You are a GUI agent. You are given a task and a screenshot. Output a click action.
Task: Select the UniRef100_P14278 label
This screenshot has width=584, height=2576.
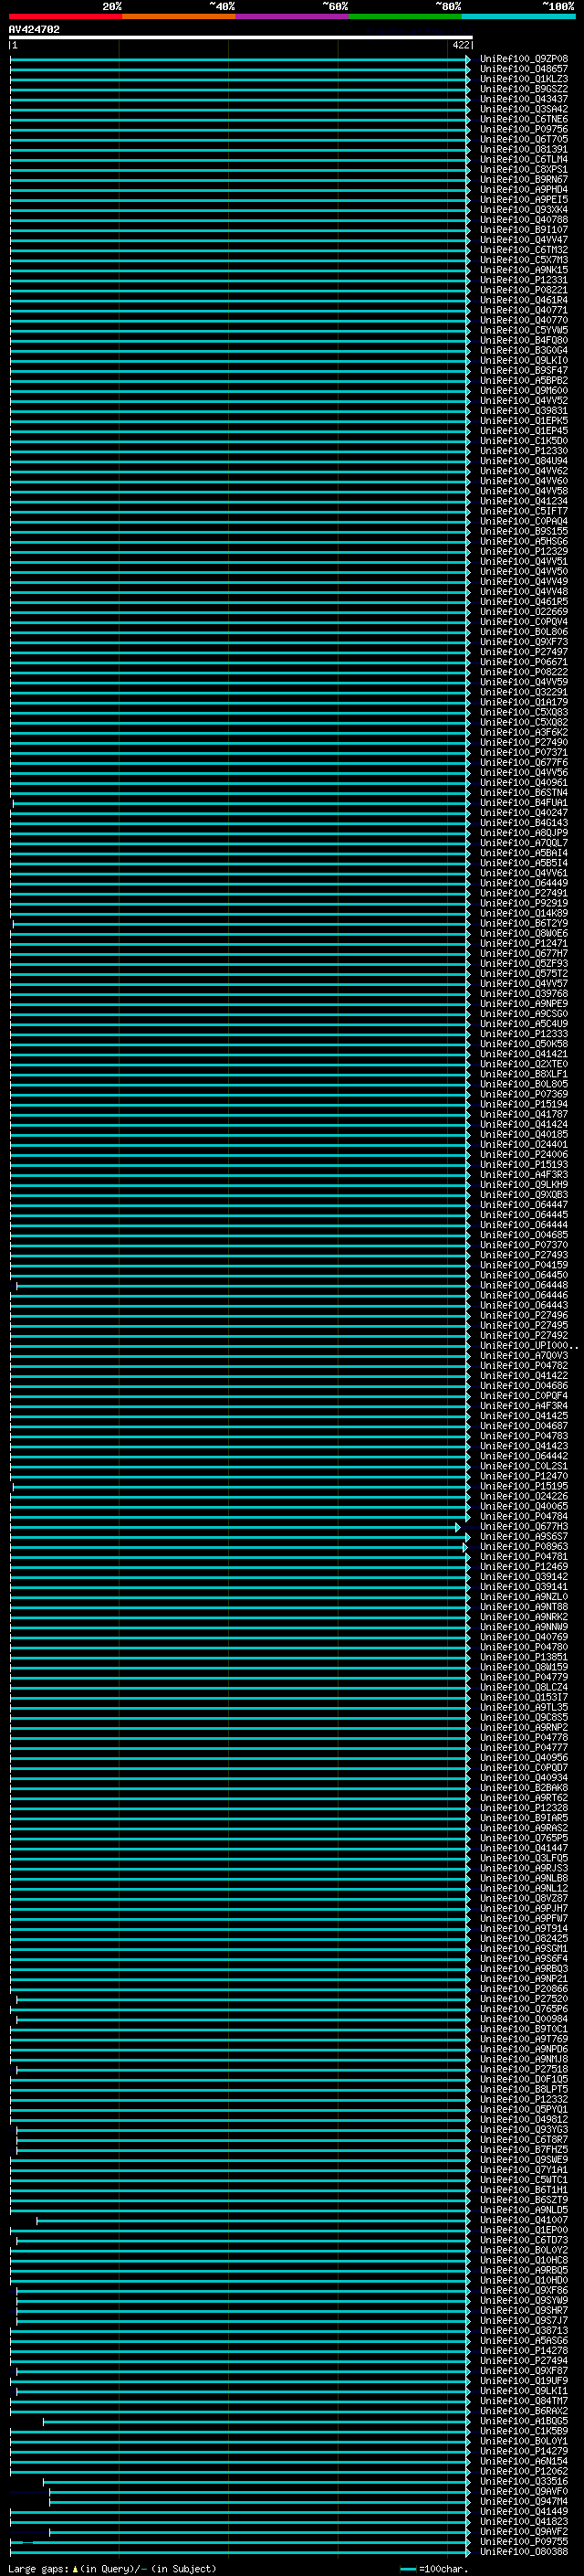pyautogui.click(x=523, y=2350)
